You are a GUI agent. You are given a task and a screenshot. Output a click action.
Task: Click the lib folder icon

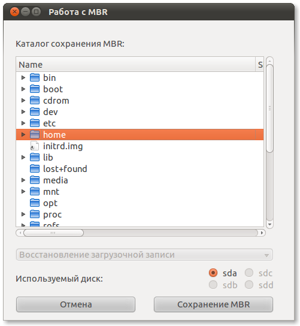(x=35, y=157)
